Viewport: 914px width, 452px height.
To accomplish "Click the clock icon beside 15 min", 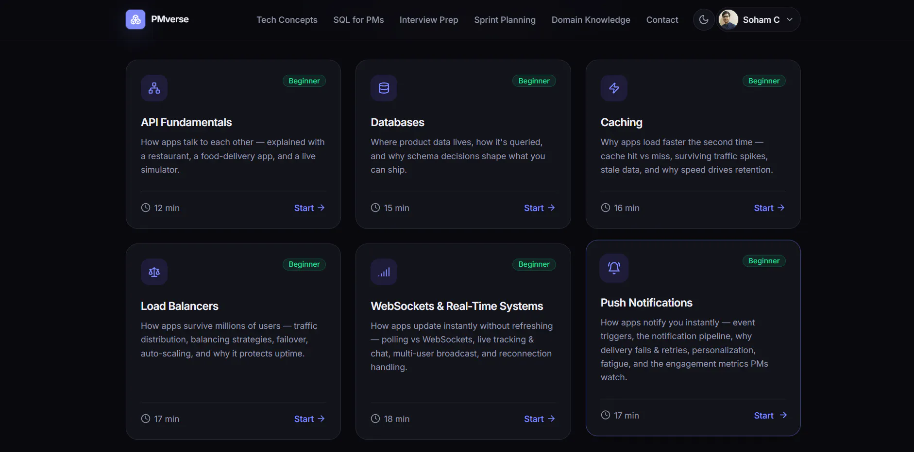I will (375, 208).
